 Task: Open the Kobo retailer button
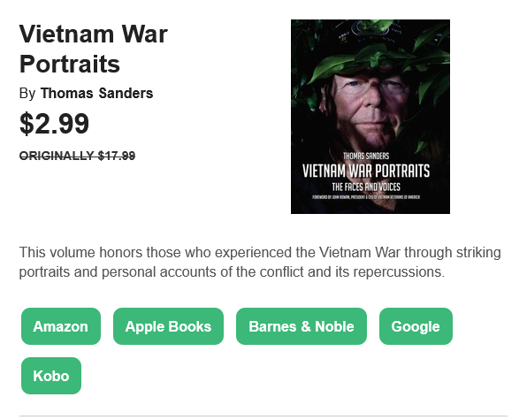tap(51, 376)
